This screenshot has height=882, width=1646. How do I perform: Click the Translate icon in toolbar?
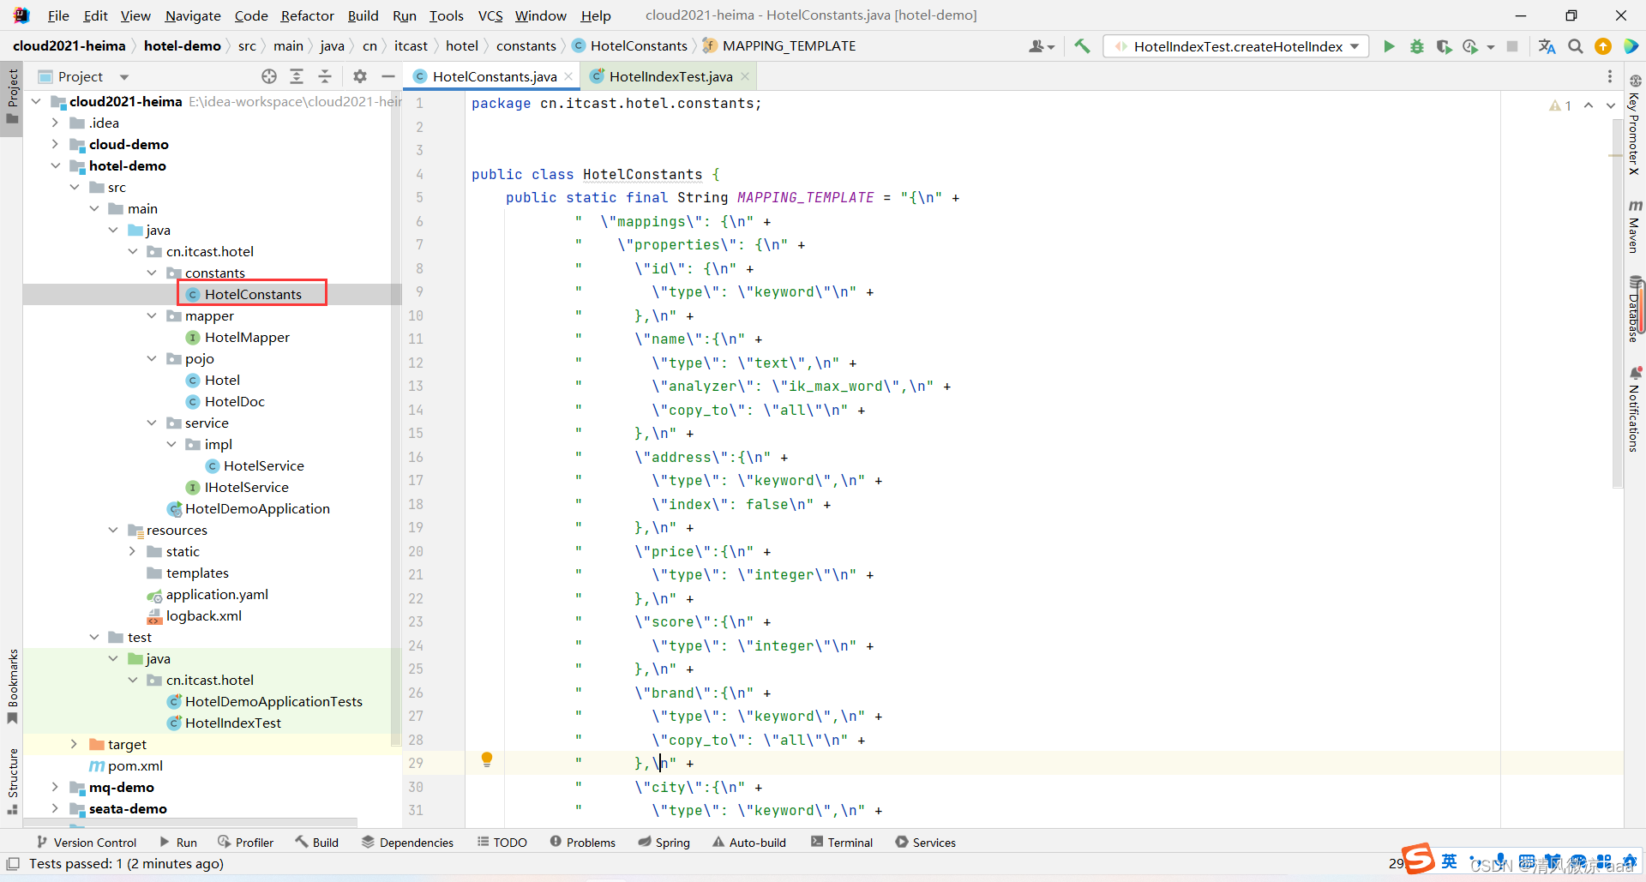(x=1547, y=46)
